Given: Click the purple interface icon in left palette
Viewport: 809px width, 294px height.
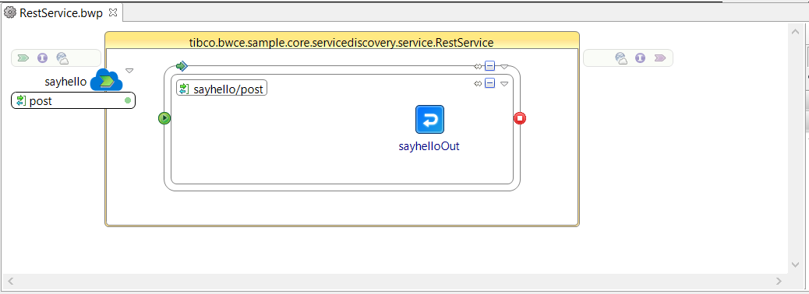Looking at the screenshot, I should pyautogui.click(x=42, y=58).
